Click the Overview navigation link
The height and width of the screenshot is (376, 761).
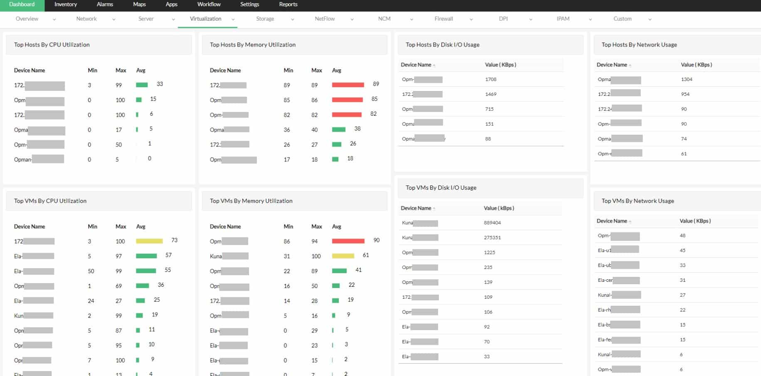click(27, 19)
